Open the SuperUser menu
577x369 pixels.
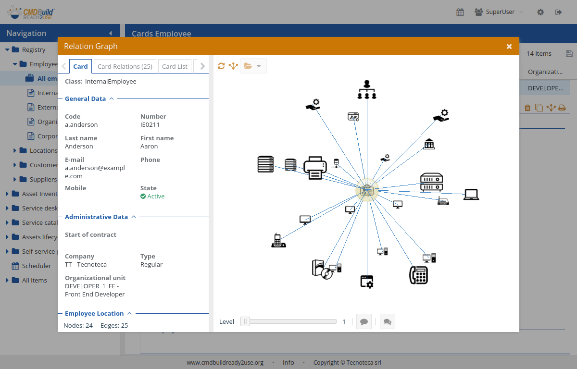[x=499, y=12]
